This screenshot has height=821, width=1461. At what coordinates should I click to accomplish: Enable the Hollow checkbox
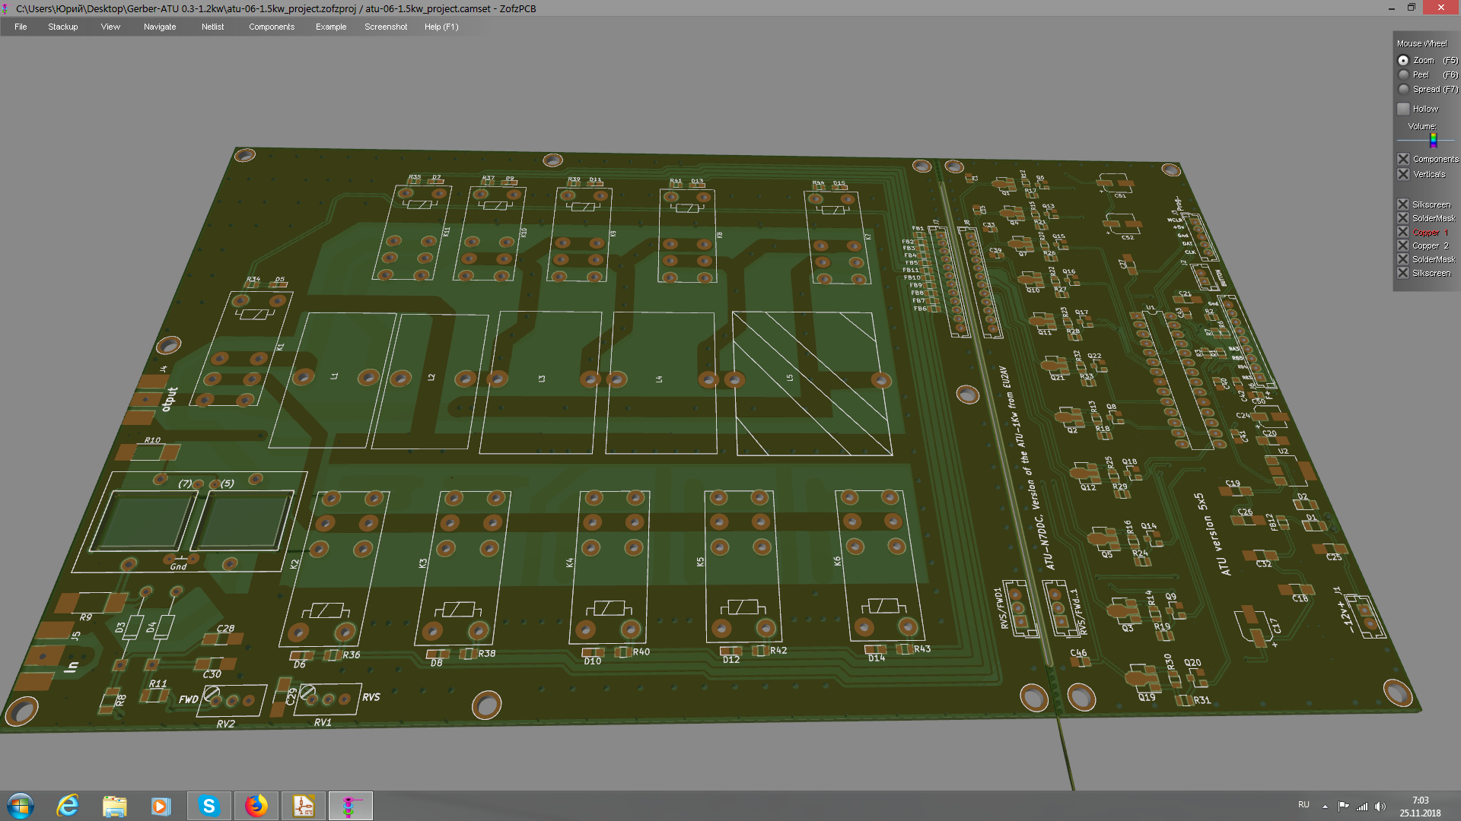pyautogui.click(x=1403, y=109)
